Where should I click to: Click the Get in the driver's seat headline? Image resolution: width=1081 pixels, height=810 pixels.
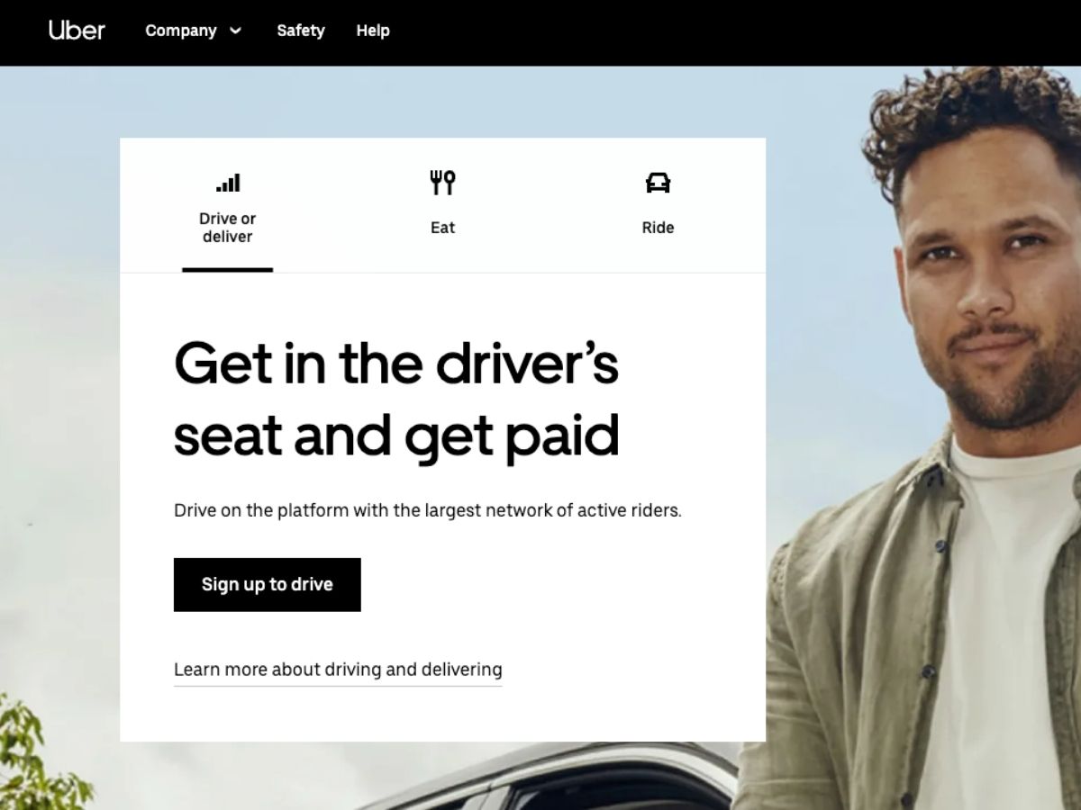pyautogui.click(x=396, y=399)
